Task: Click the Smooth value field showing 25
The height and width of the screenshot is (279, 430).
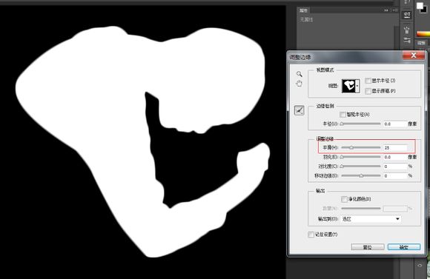Action: pyautogui.click(x=395, y=147)
